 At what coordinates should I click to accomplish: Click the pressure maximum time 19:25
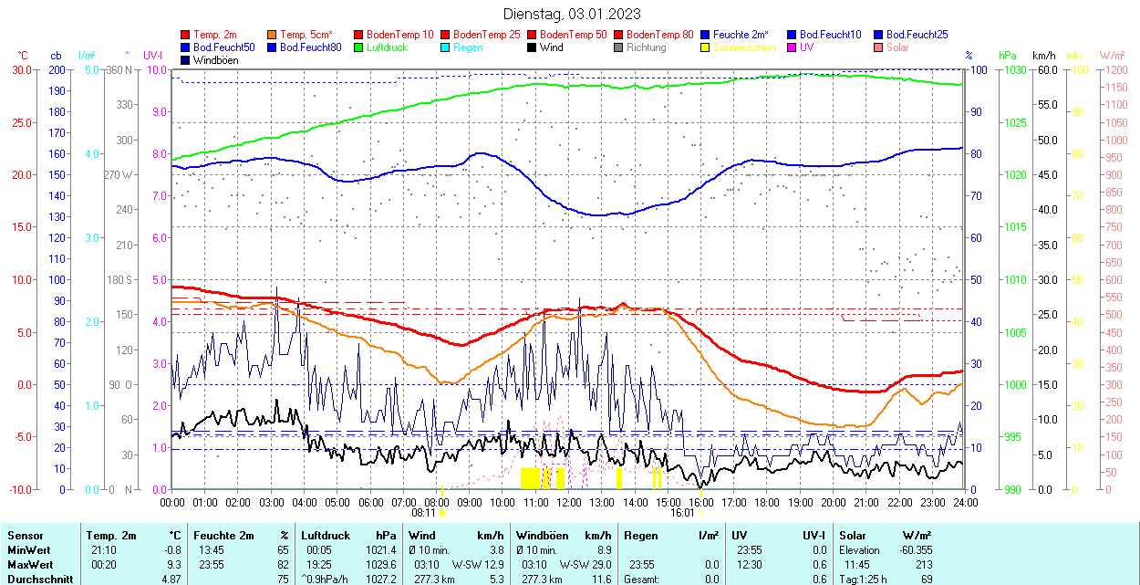[318, 565]
